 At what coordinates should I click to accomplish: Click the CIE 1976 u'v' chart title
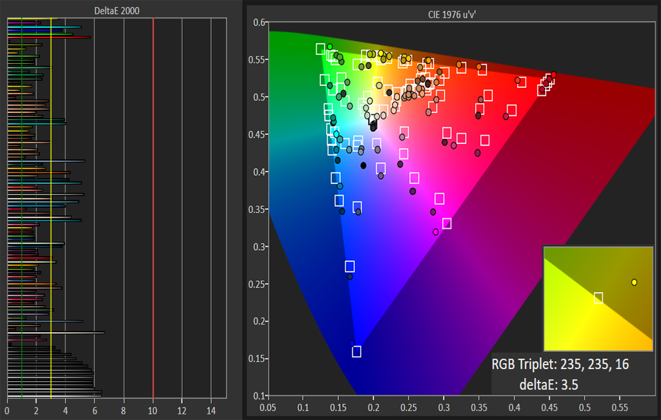tap(452, 15)
